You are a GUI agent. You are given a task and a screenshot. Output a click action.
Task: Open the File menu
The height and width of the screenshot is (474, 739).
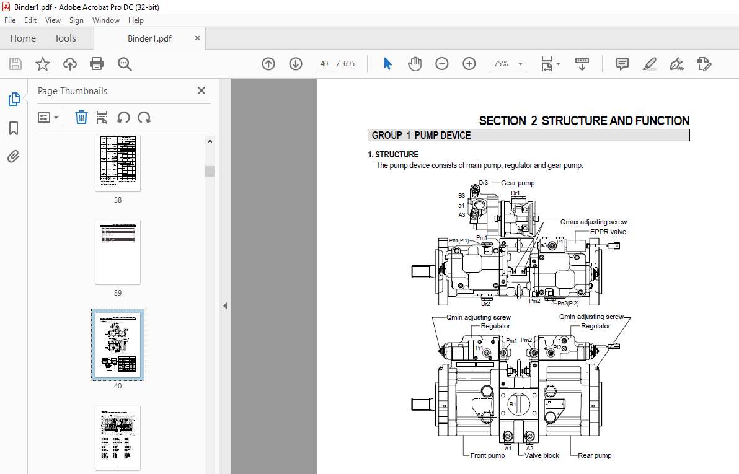pyautogui.click(x=10, y=20)
